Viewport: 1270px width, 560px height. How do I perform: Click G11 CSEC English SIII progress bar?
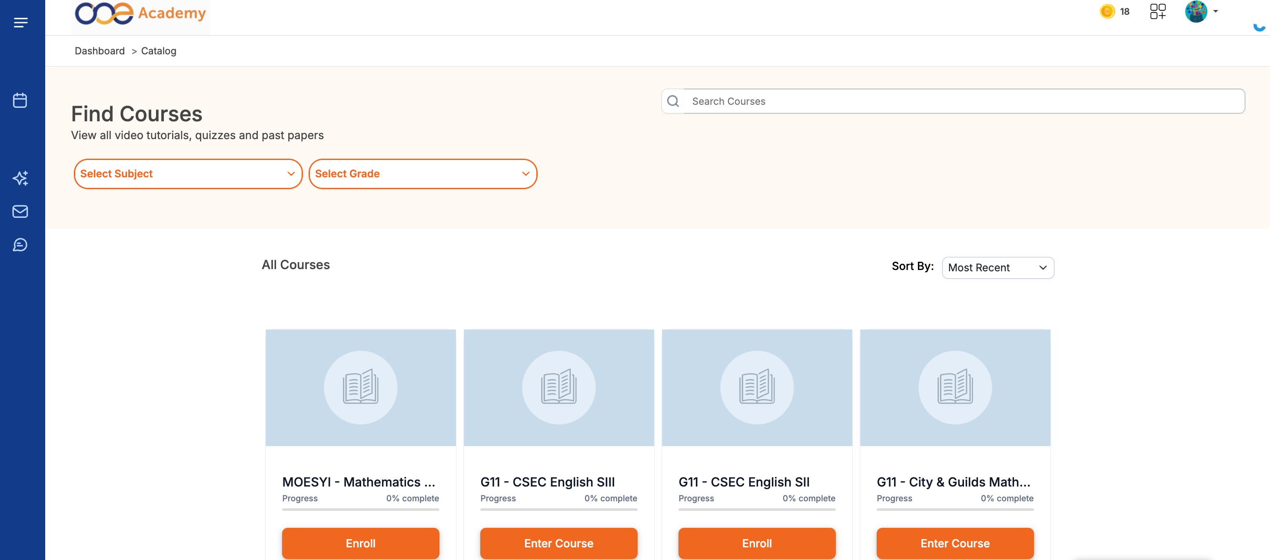(559, 509)
